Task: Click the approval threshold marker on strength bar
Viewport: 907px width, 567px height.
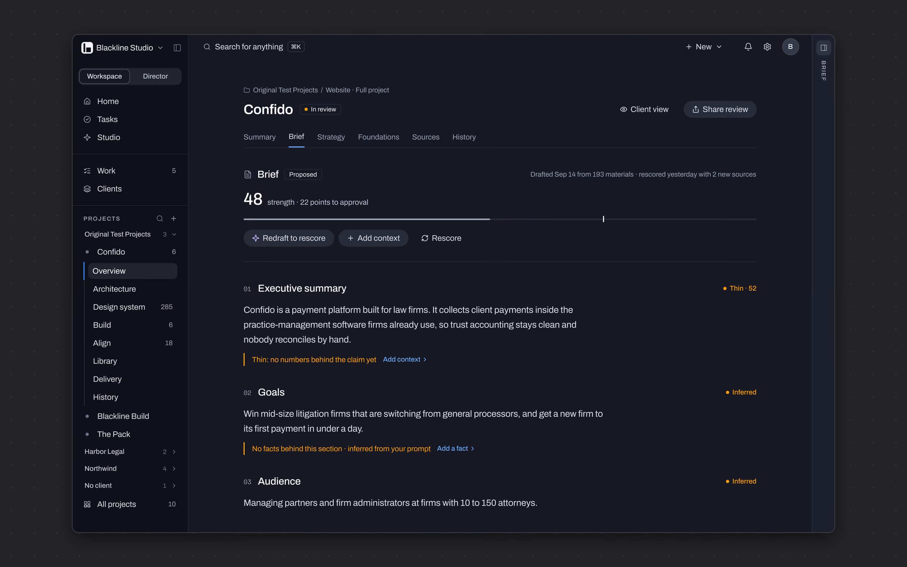Action: tap(604, 219)
